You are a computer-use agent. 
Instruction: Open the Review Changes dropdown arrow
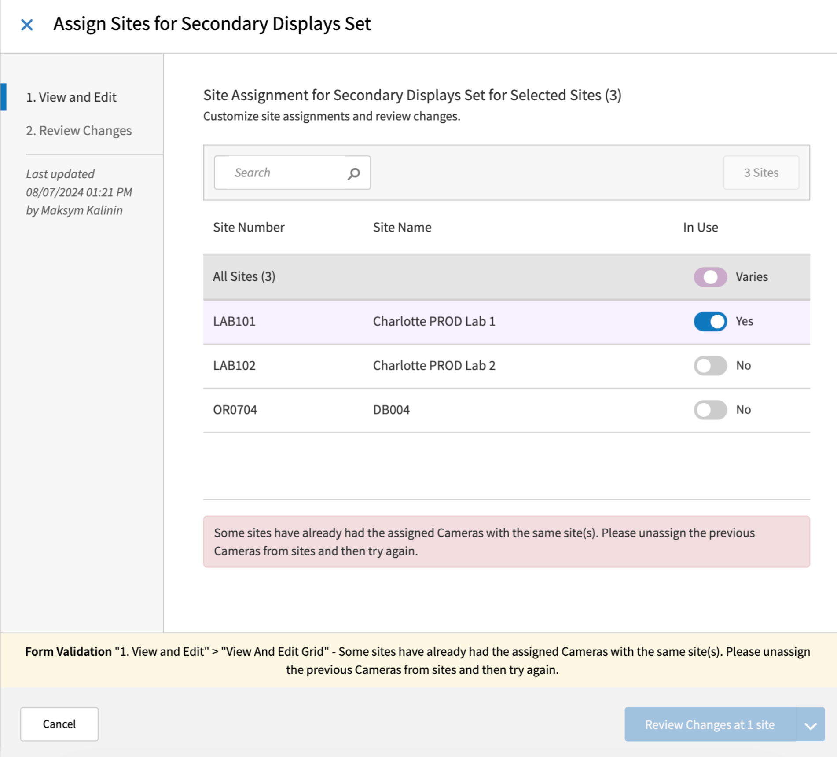(810, 725)
